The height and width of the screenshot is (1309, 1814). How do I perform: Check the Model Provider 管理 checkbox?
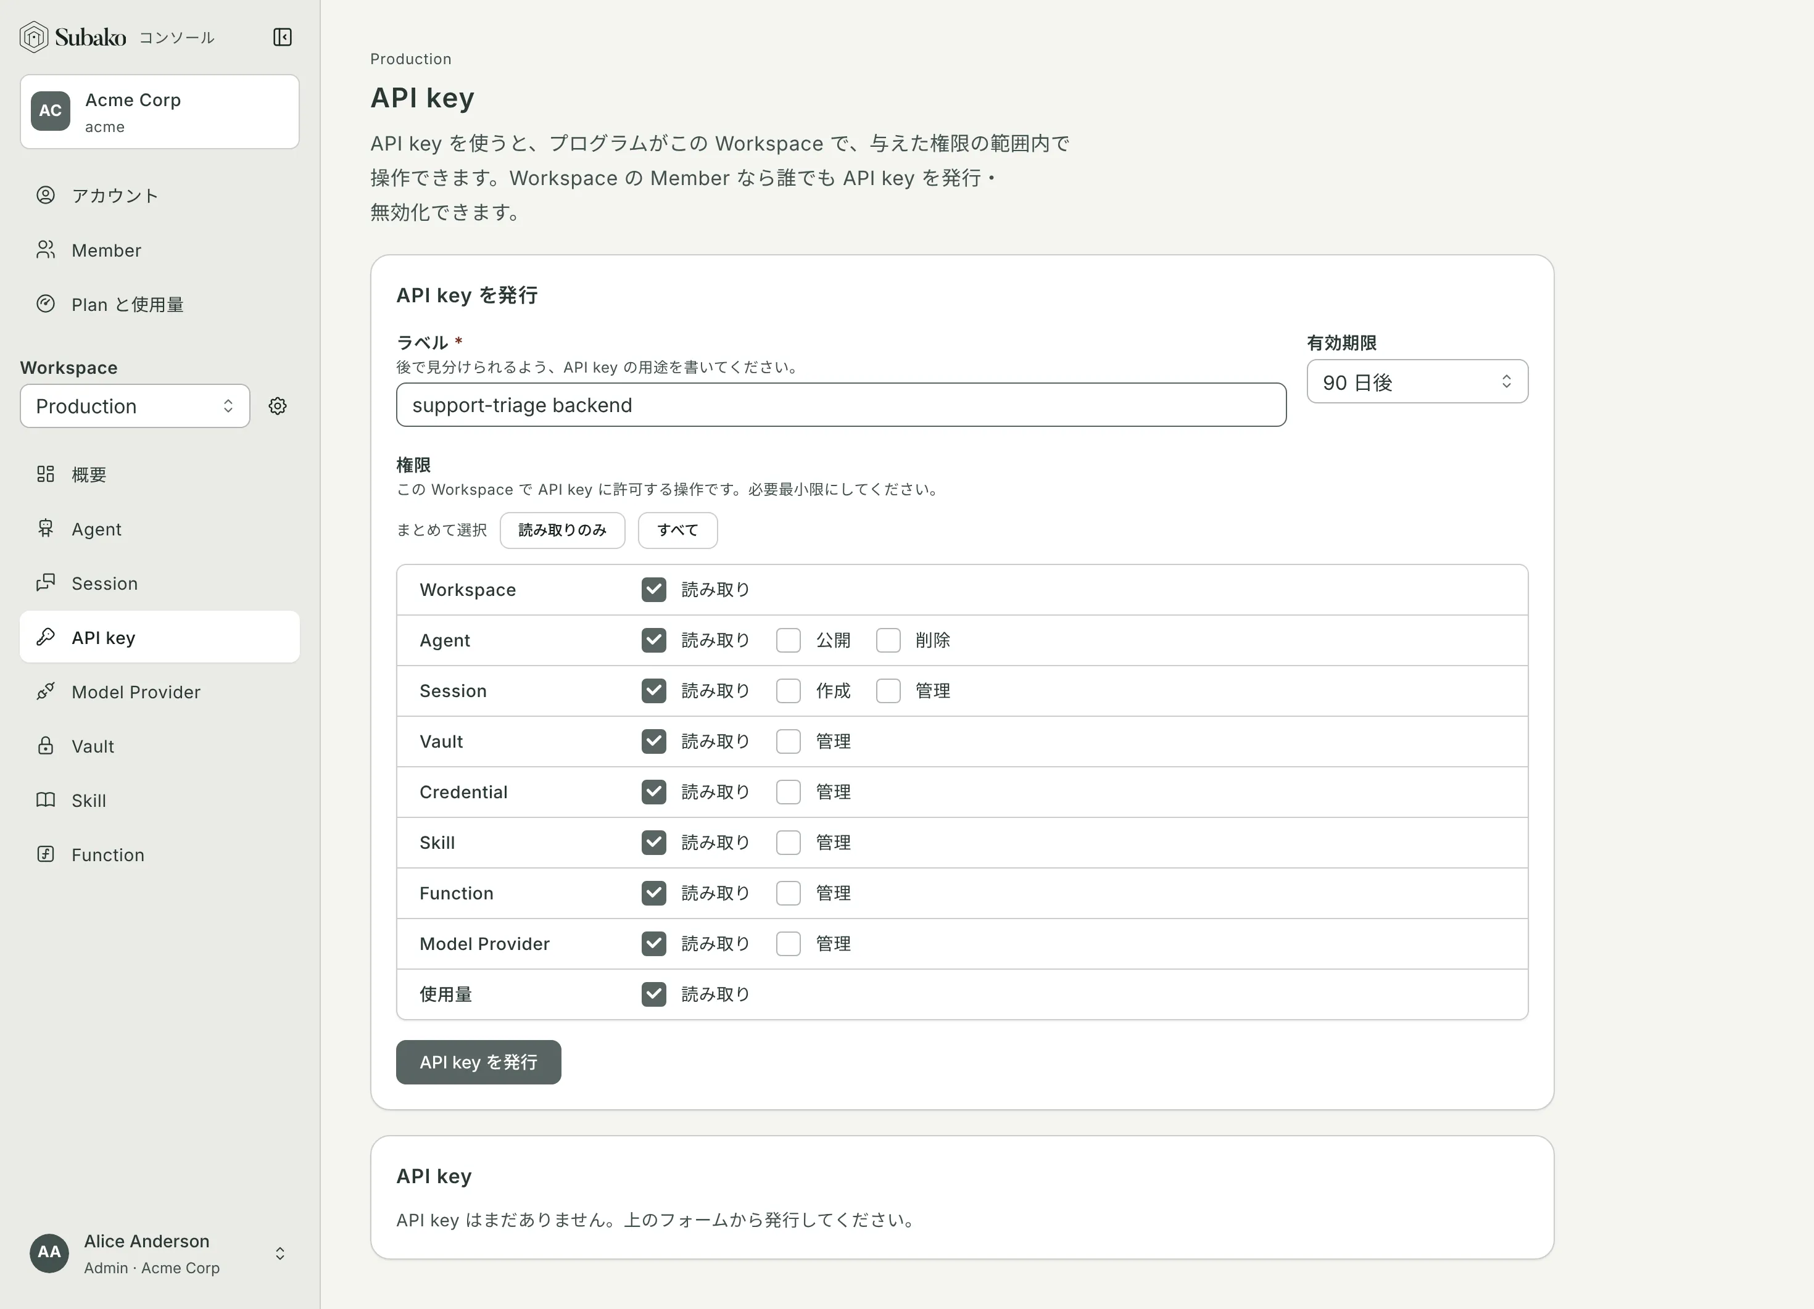pyautogui.click(x=788, y=944)
